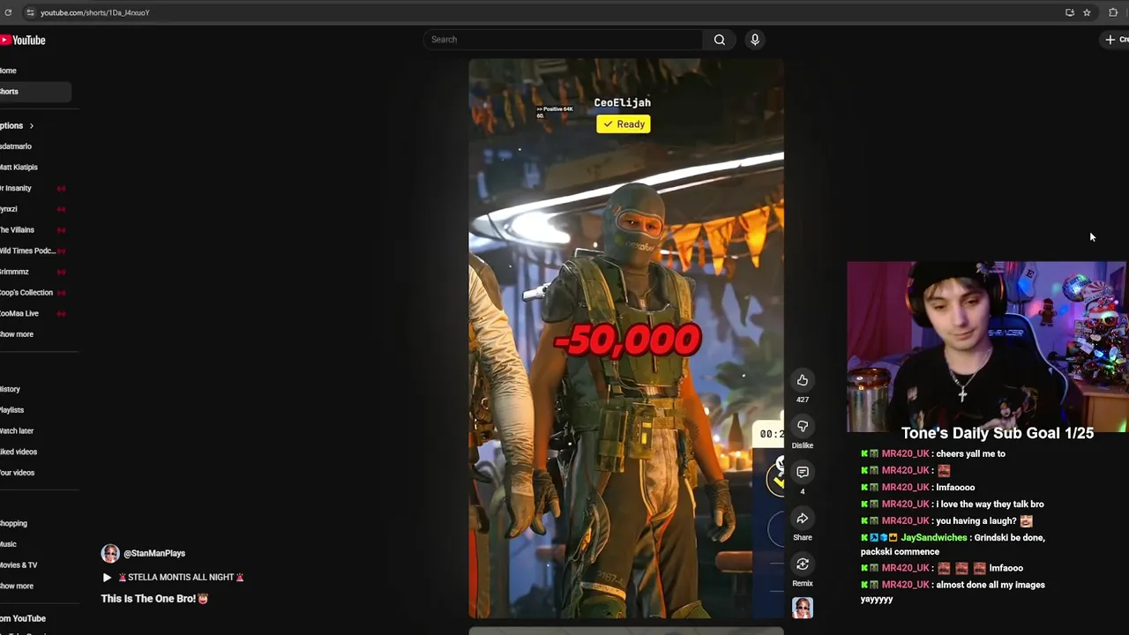The height and width of the screenshot is (635, 1129).
Task: Click the YouTube logo
Action: coord(23,40)
